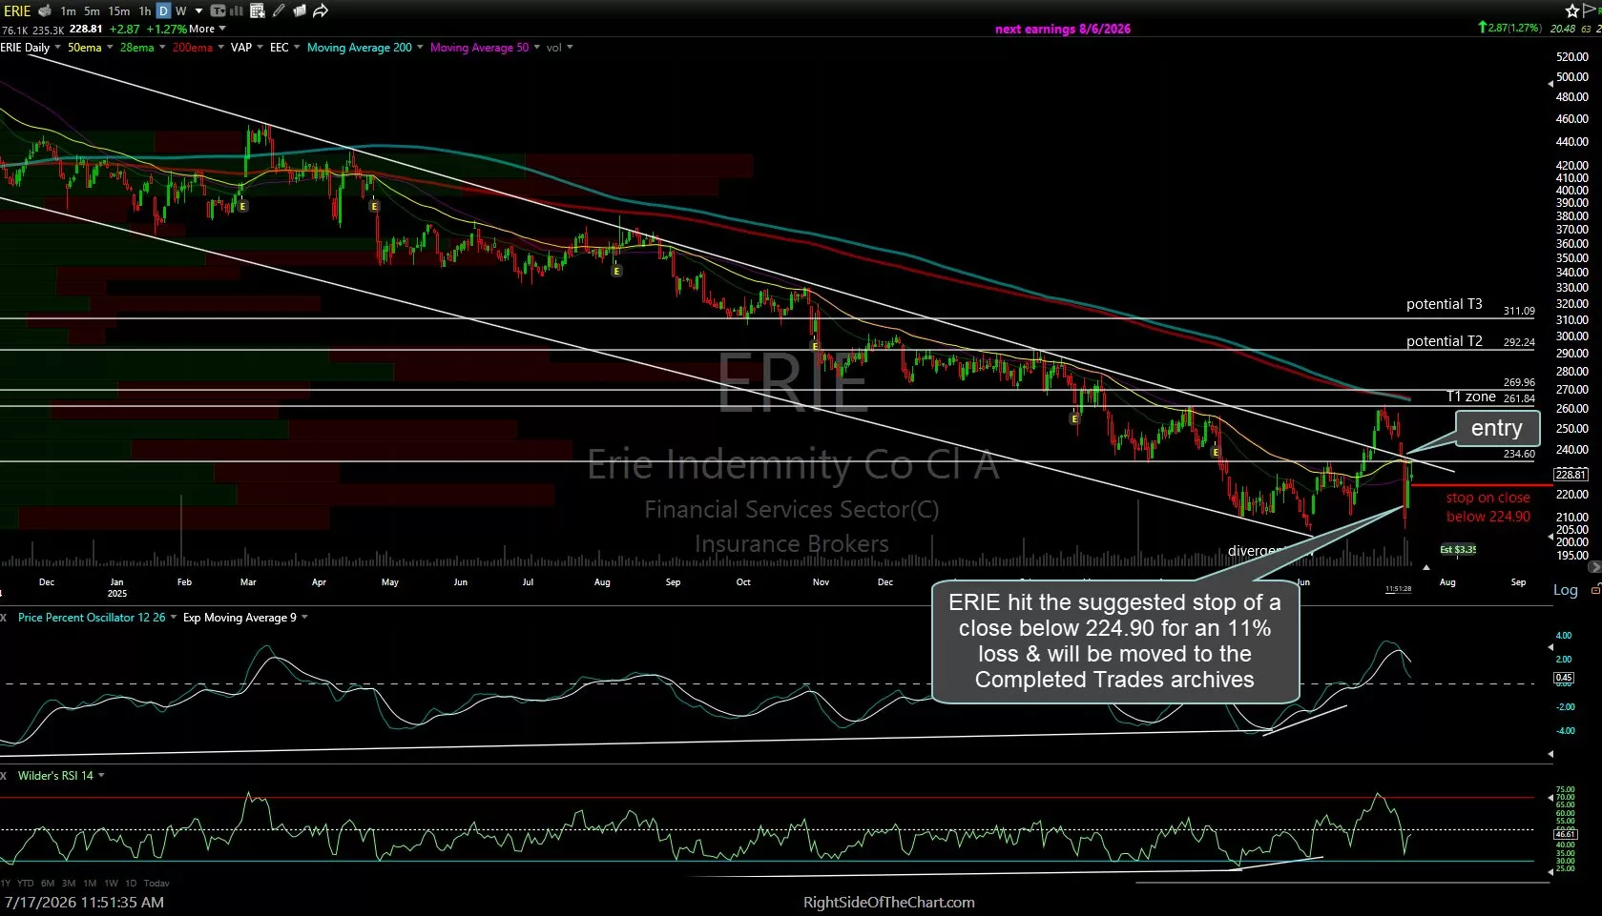Screen dimensions: 1602x916
Task: Select the pencil drawing tool
Action: [x=279, y=10]
